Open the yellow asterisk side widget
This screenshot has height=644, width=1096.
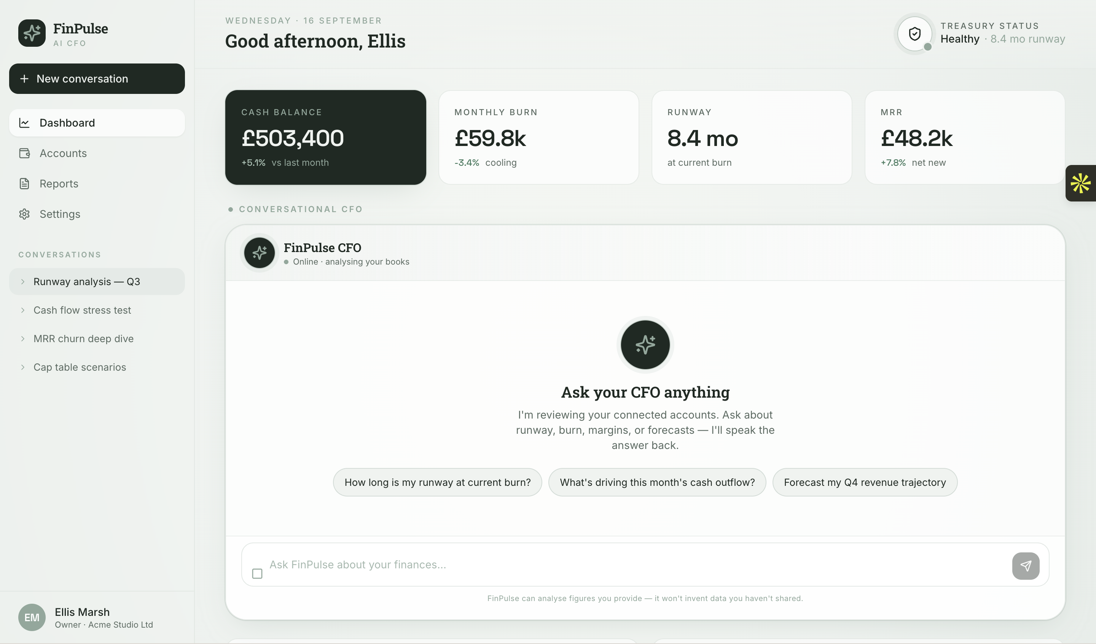click(1081, 183)
